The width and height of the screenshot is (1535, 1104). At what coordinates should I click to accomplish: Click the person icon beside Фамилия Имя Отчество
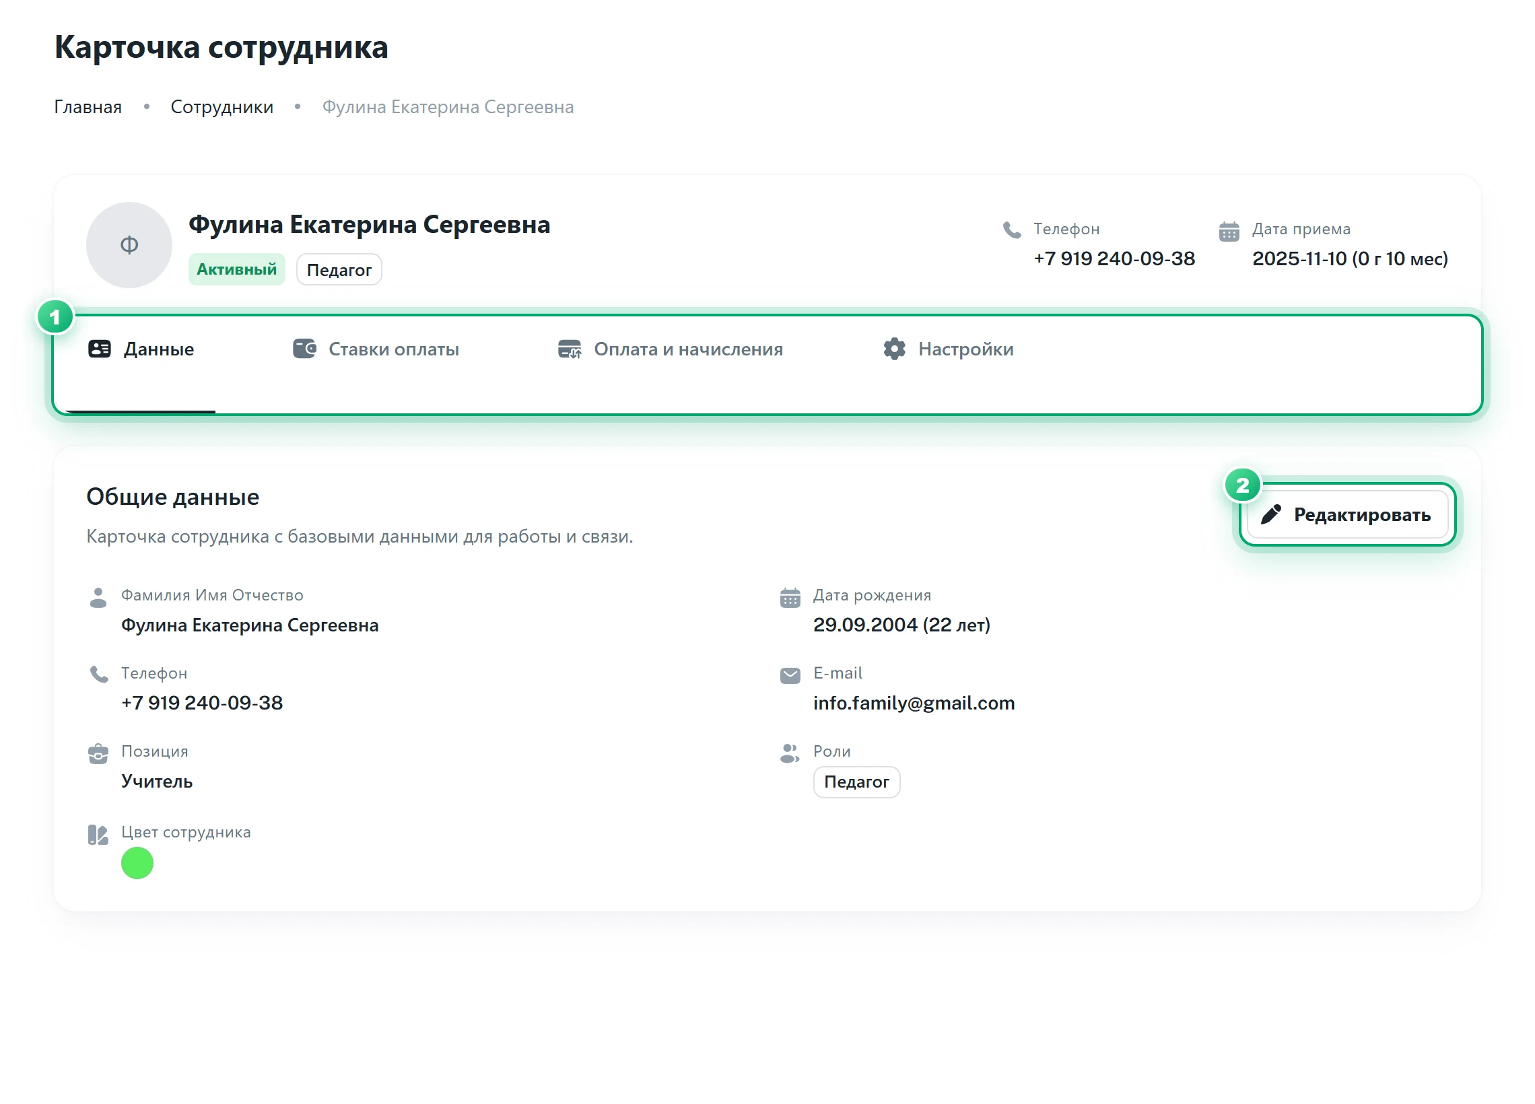point(98,598)
